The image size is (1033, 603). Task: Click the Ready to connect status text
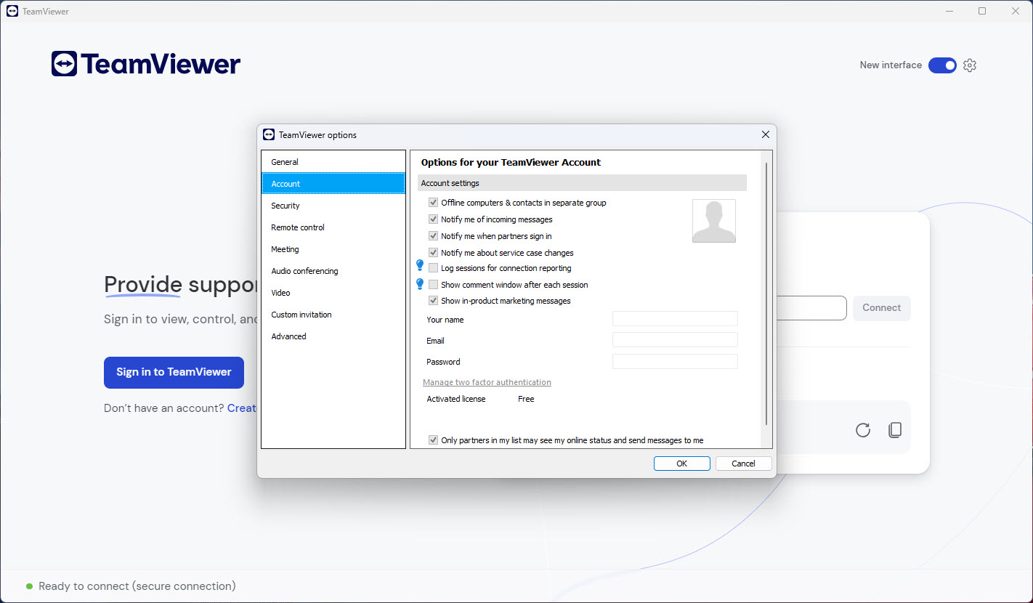(x=137, y=586)
